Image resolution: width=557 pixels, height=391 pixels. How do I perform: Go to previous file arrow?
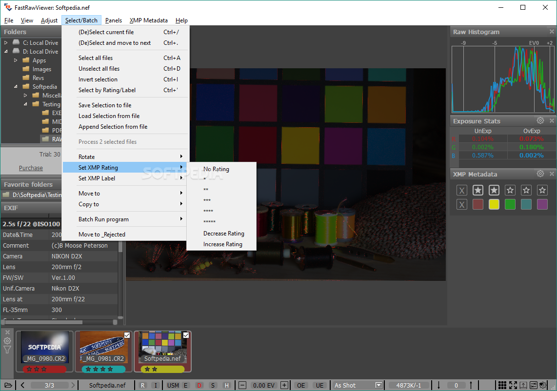(x=23, y=385)
